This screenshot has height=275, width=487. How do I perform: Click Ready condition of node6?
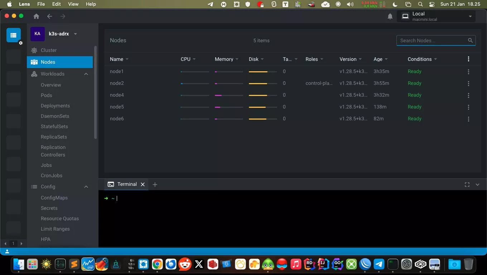(x=414, y=119)
